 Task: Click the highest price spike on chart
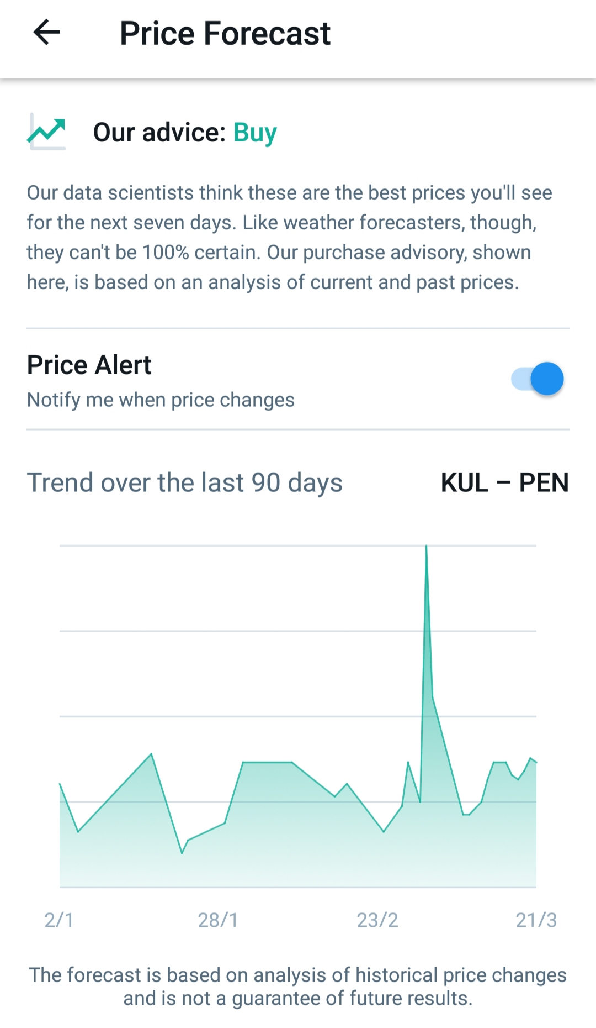(426, 547)
